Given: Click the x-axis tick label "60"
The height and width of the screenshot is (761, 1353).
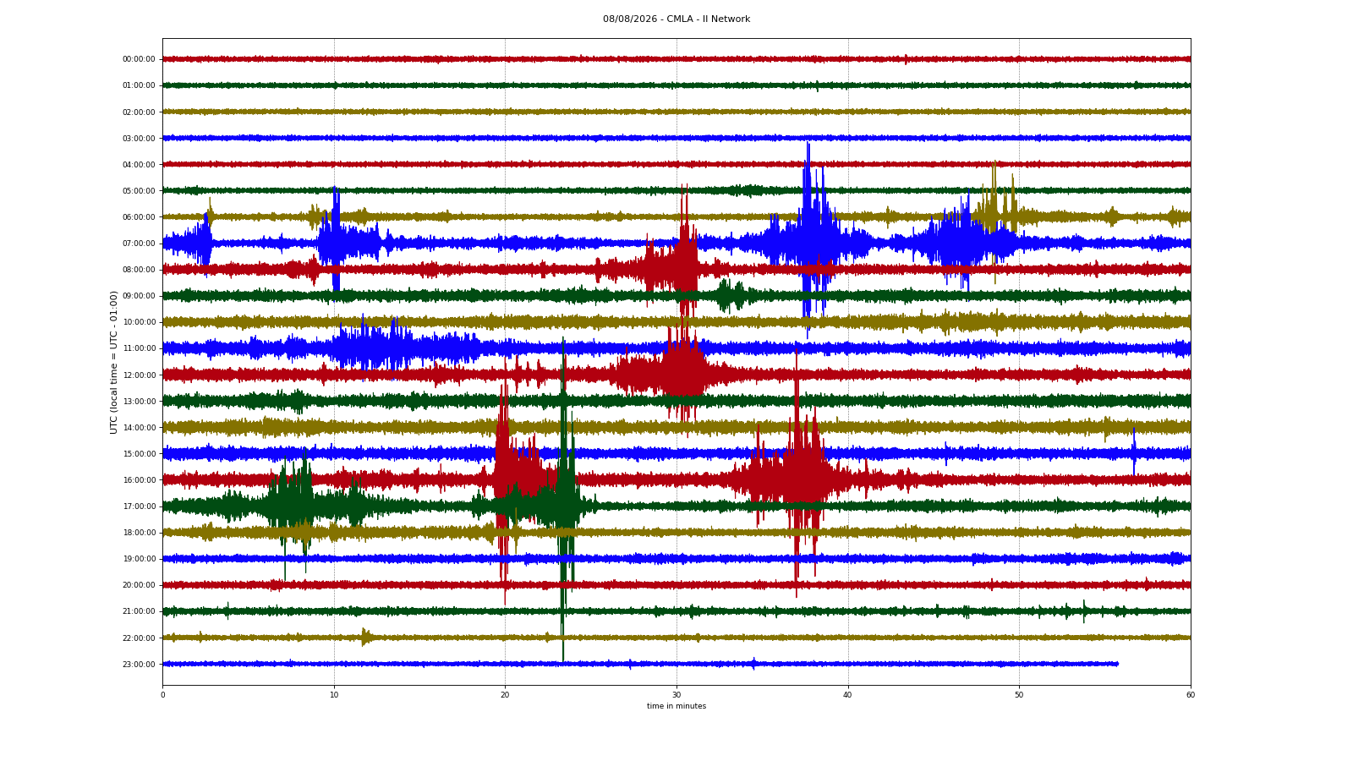Looking at the screenshot, I should pyautogui.click(x=1191, y=695).
